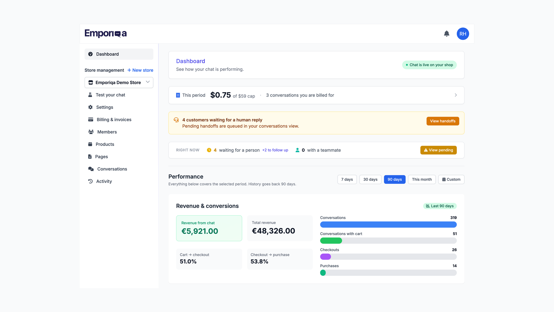Click the Members people icon

click(x=91, y=132)
